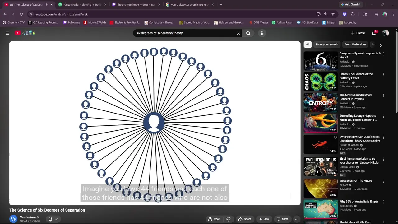Open the purple shield extension icon
The height and width of the screenshot is (224, 398).
tap(345, 14)
